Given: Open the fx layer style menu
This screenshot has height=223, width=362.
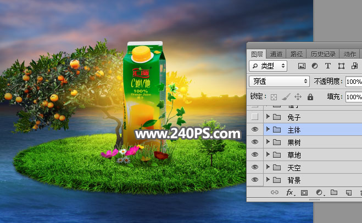Looking at the screenshot, I should tap(291, 193).
